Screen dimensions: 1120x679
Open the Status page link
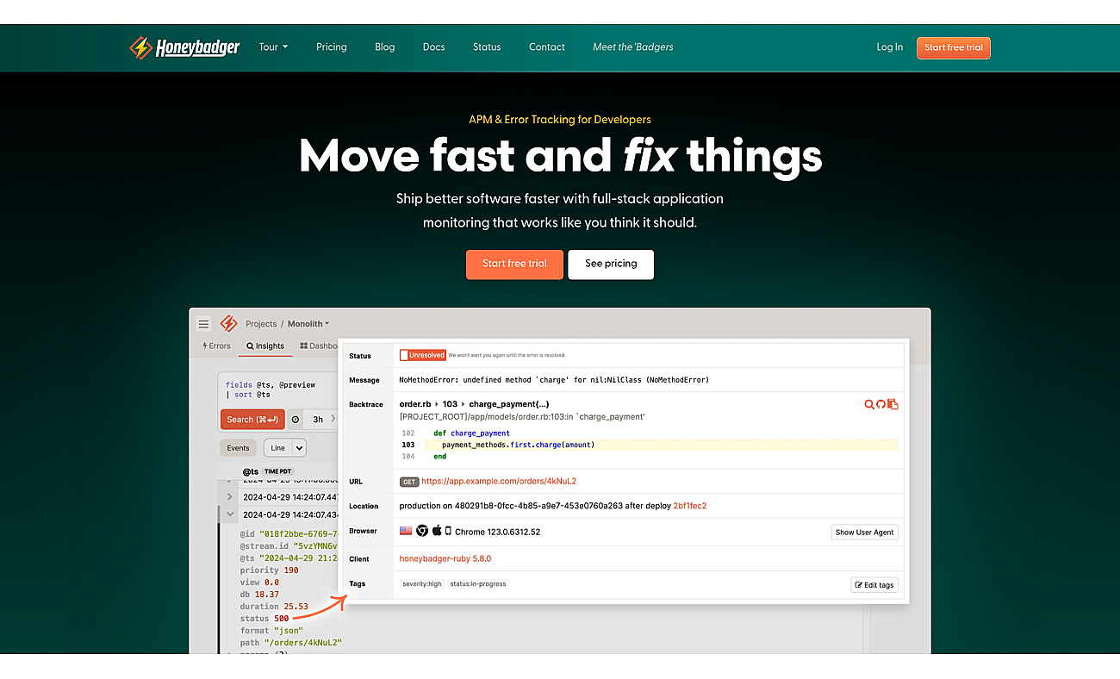487,47
